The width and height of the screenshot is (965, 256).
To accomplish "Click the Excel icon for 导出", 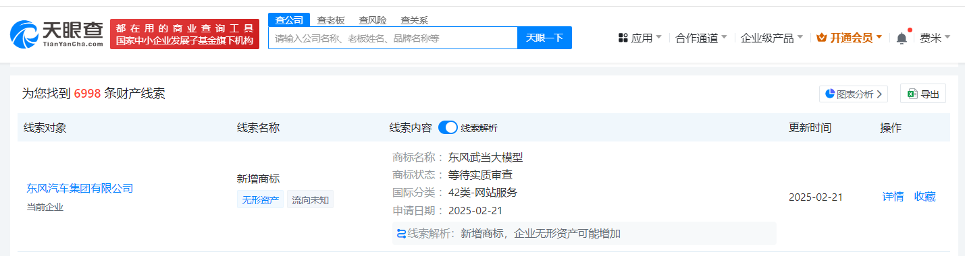I will click(912, 94).
